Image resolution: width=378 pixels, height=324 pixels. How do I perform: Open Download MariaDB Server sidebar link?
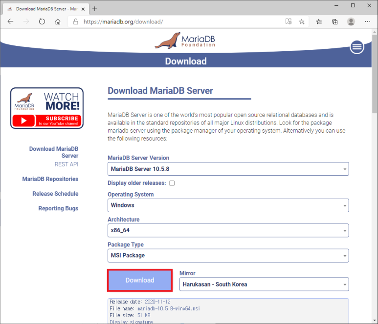pyautogui.click(x=54, y=152)
